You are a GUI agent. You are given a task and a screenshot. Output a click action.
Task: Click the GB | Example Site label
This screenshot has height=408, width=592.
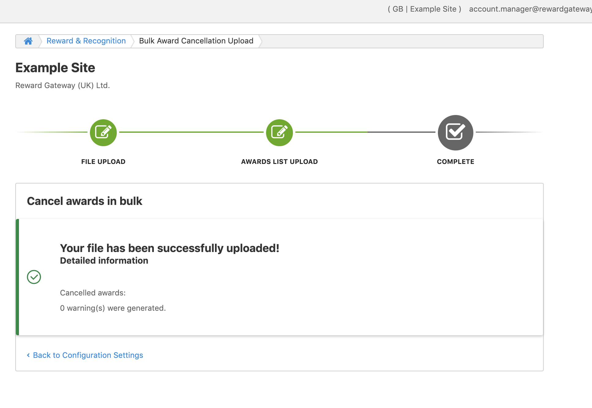(424, 9)
